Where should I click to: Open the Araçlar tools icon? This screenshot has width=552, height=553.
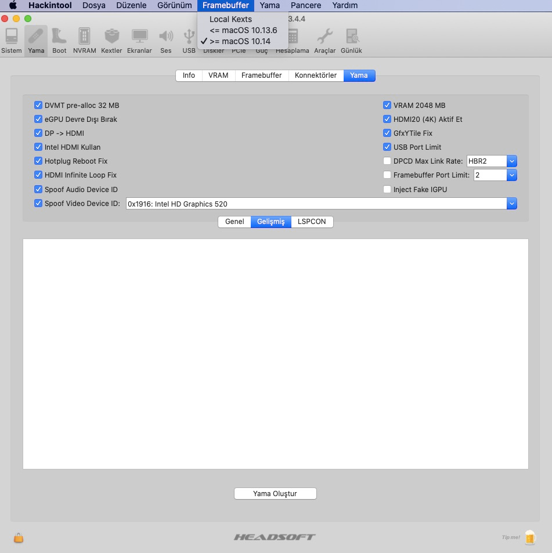(x=325, y=40)
